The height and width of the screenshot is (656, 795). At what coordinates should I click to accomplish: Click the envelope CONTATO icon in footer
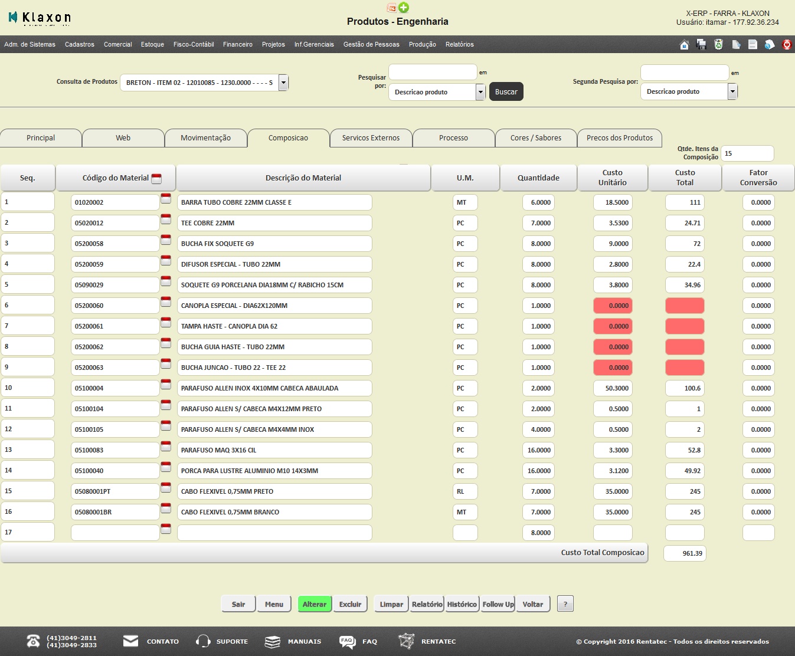coord(130,641)
